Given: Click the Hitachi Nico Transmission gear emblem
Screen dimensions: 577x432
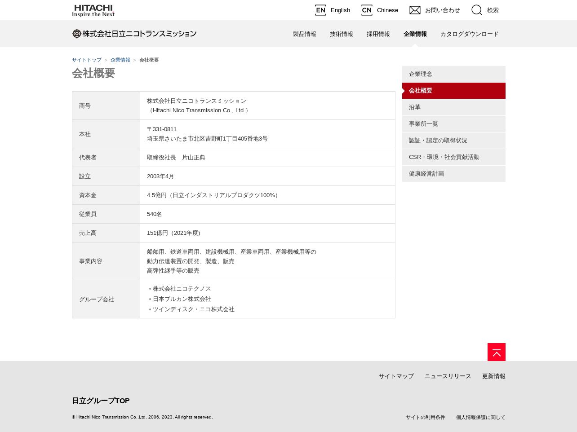Looking at the screenshot, I should point(77,34).
